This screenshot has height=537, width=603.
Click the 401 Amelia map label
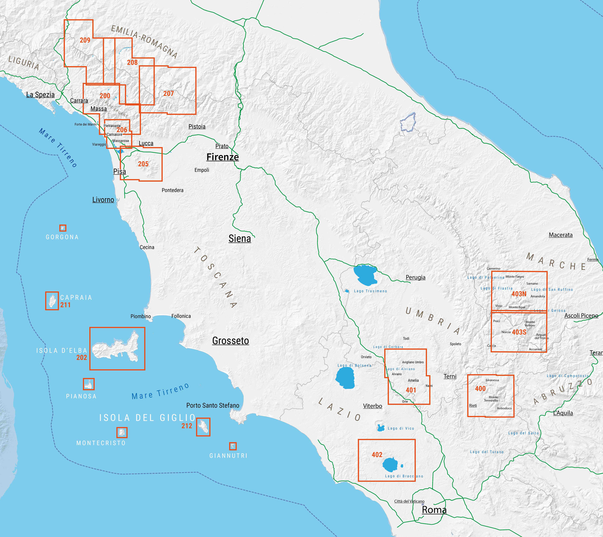[x=411, y=390]
